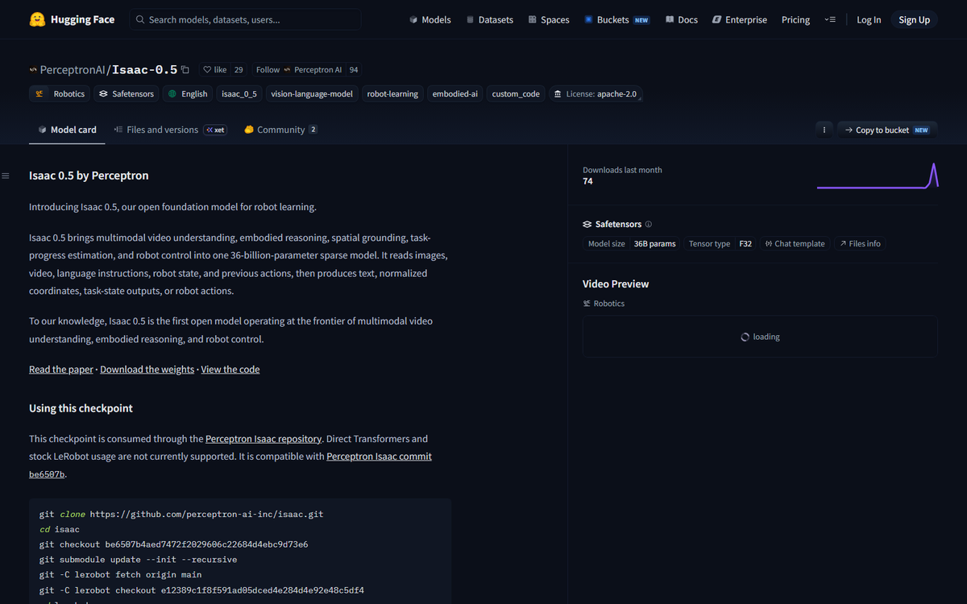Click the downloads count 74
Viewport: 967px width, 604px height.
[587, 182]
